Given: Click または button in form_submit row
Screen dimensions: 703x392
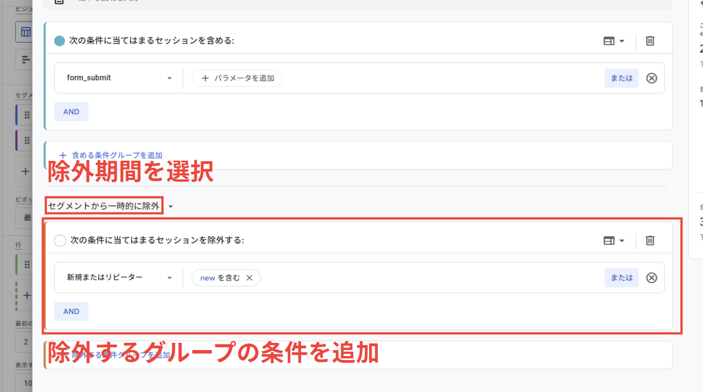Looking at the screenshot, I should pyautogui.click(x=621, y=78).
